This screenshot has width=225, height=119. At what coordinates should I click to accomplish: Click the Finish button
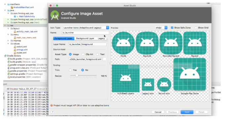pos(202,112)
